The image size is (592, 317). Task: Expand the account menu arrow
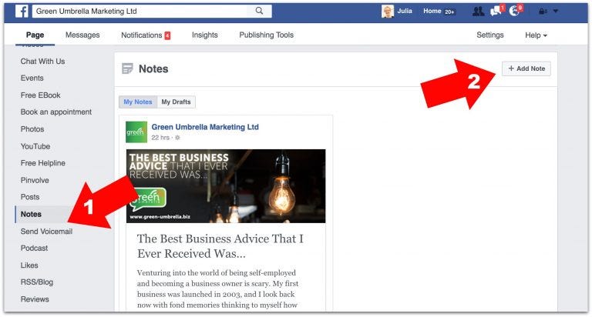click(x=556, y=12)
